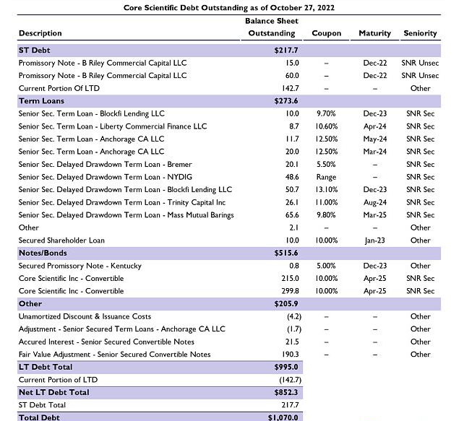Select the 'Total Debt' row label
The width and height of the screenshot is (464, 421).
39,417
